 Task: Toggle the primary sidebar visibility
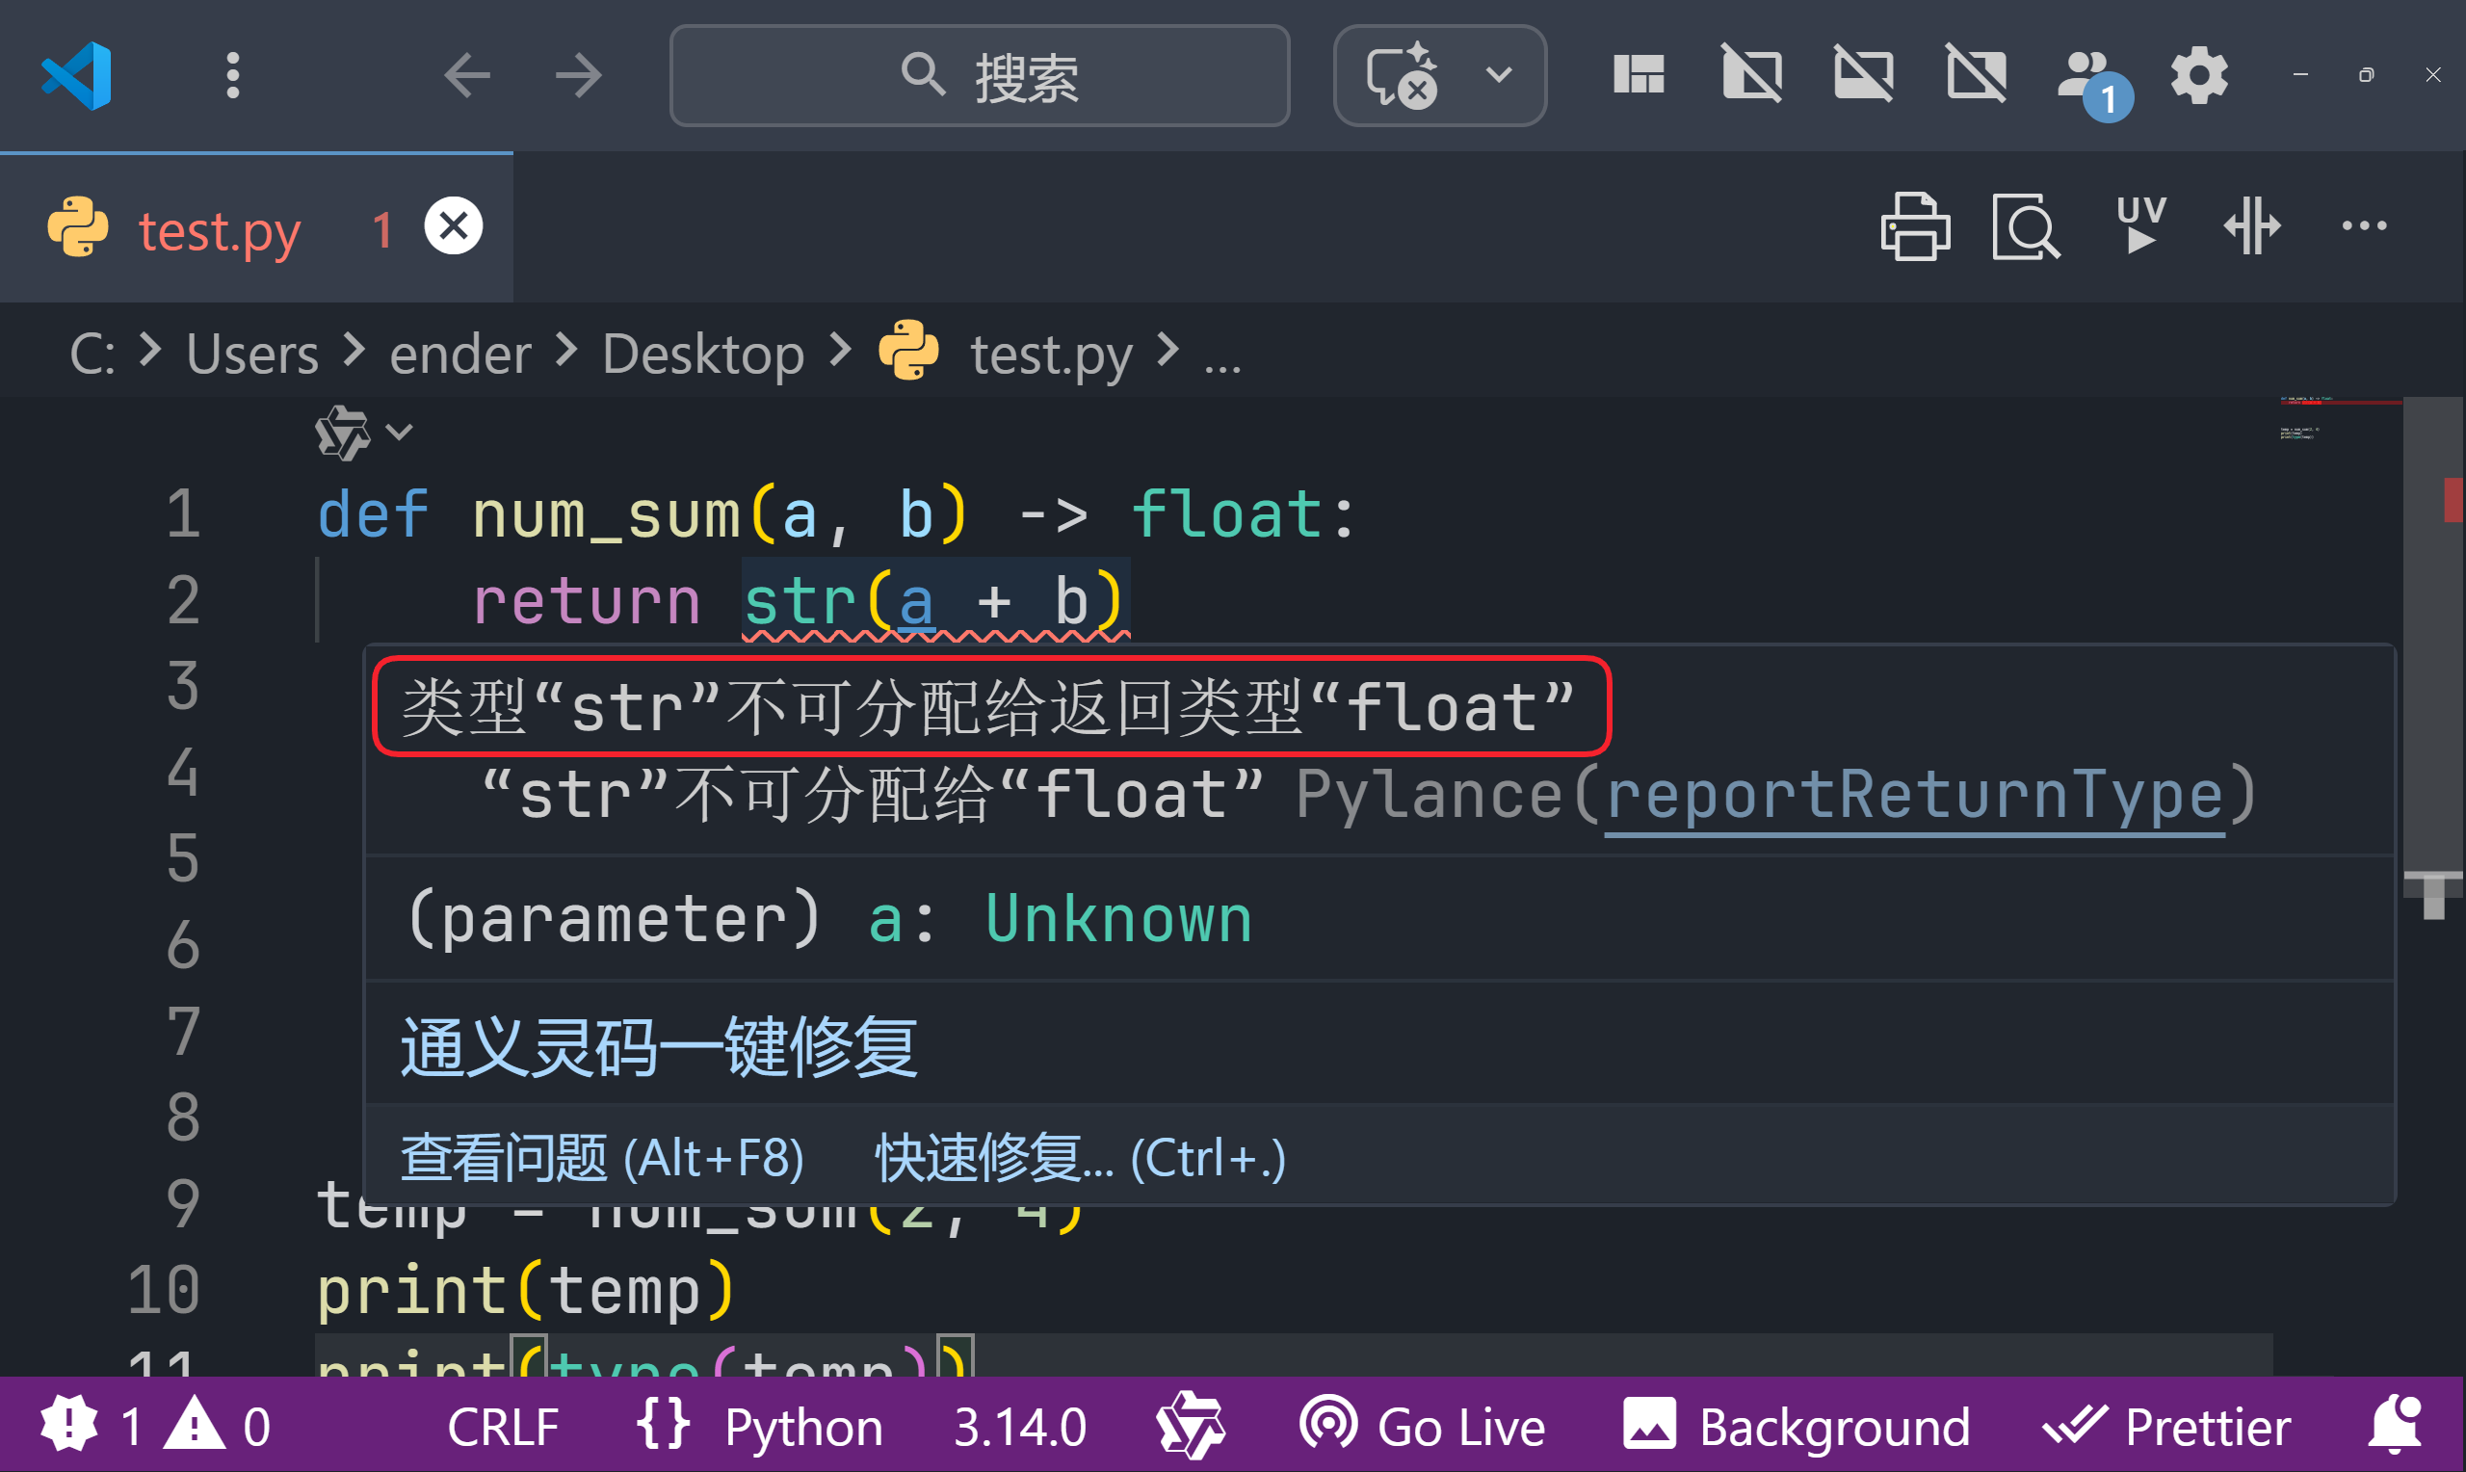point(1751,74)
